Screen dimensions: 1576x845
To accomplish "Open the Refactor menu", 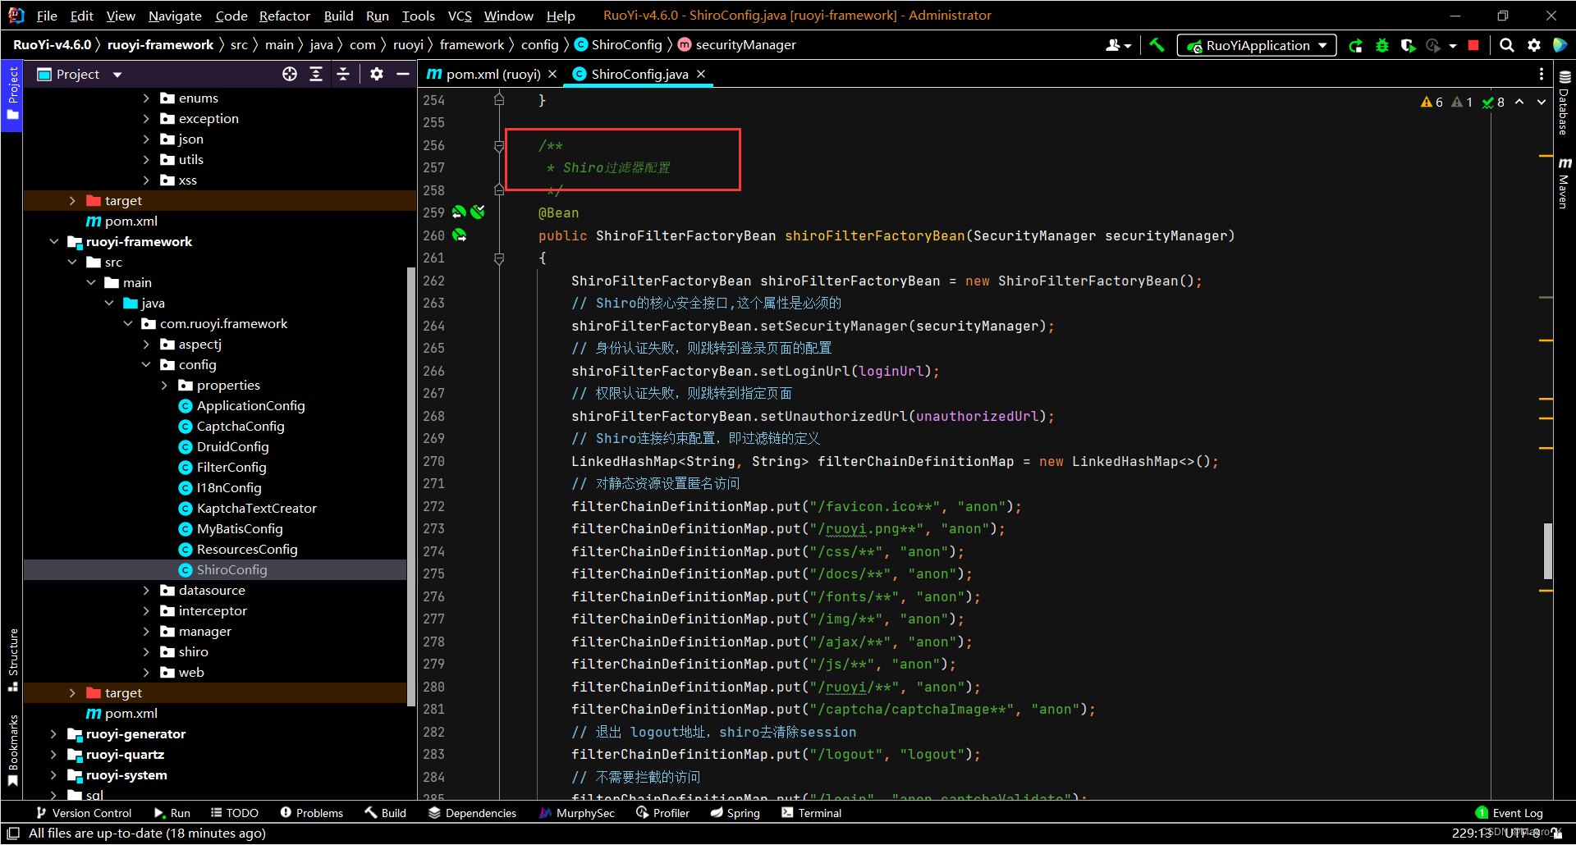I will point(284,16).
